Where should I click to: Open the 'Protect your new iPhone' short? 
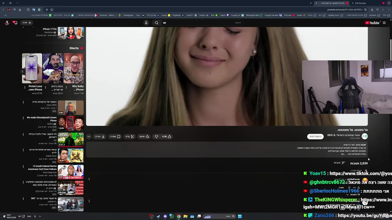(x=32, y=68)
